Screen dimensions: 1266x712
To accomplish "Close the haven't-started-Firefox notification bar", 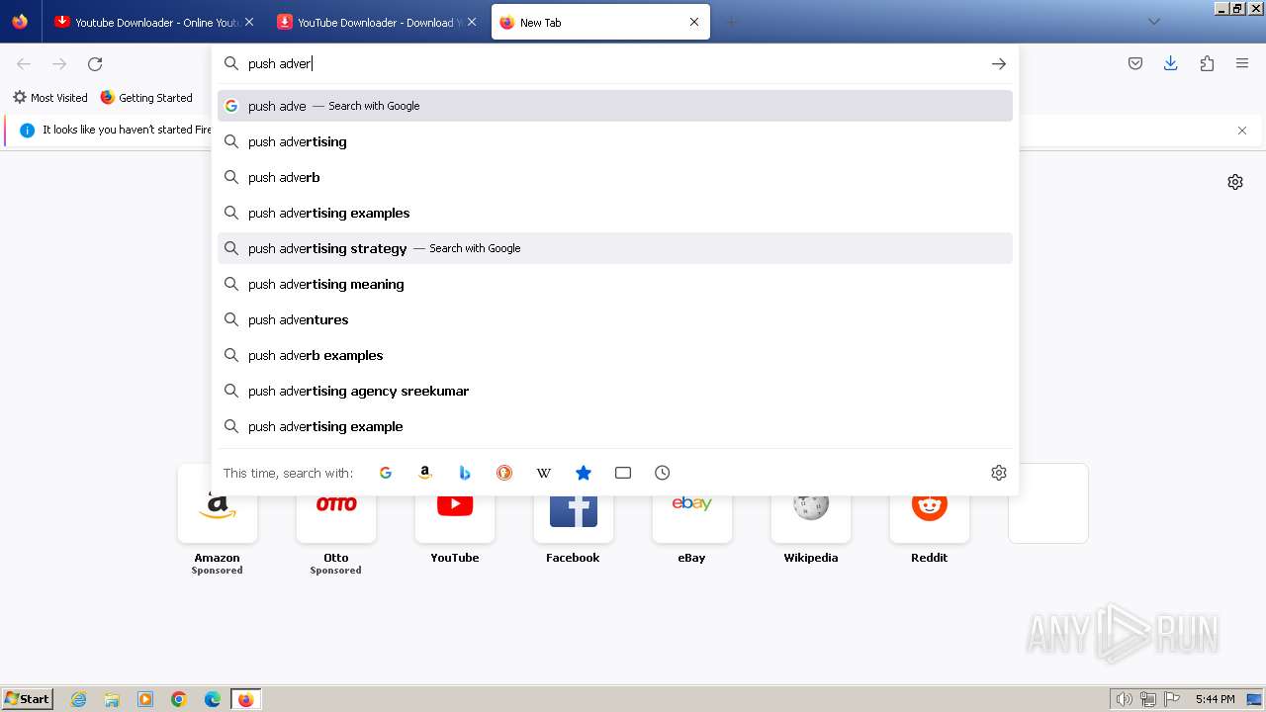I will pyautogui.click(x=1242, y=131).
